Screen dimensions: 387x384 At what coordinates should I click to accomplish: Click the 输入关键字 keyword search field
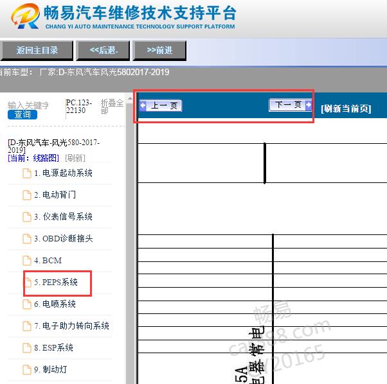click(28, 105)
